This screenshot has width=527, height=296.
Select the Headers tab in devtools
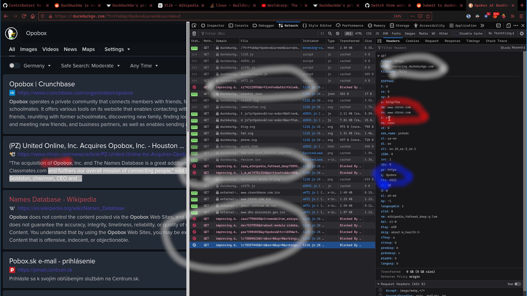tap(392, 41)
